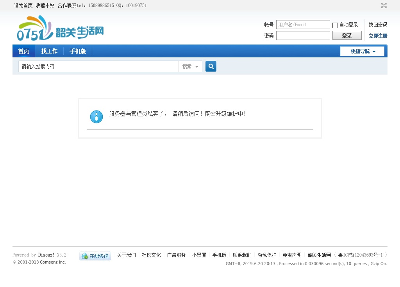Click the 请输入搜索内容 search box

[x=98, y=67]
